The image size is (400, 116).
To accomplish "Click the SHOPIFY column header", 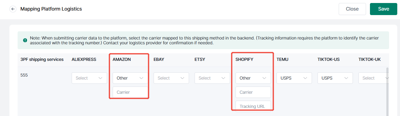I will (244, 59).
